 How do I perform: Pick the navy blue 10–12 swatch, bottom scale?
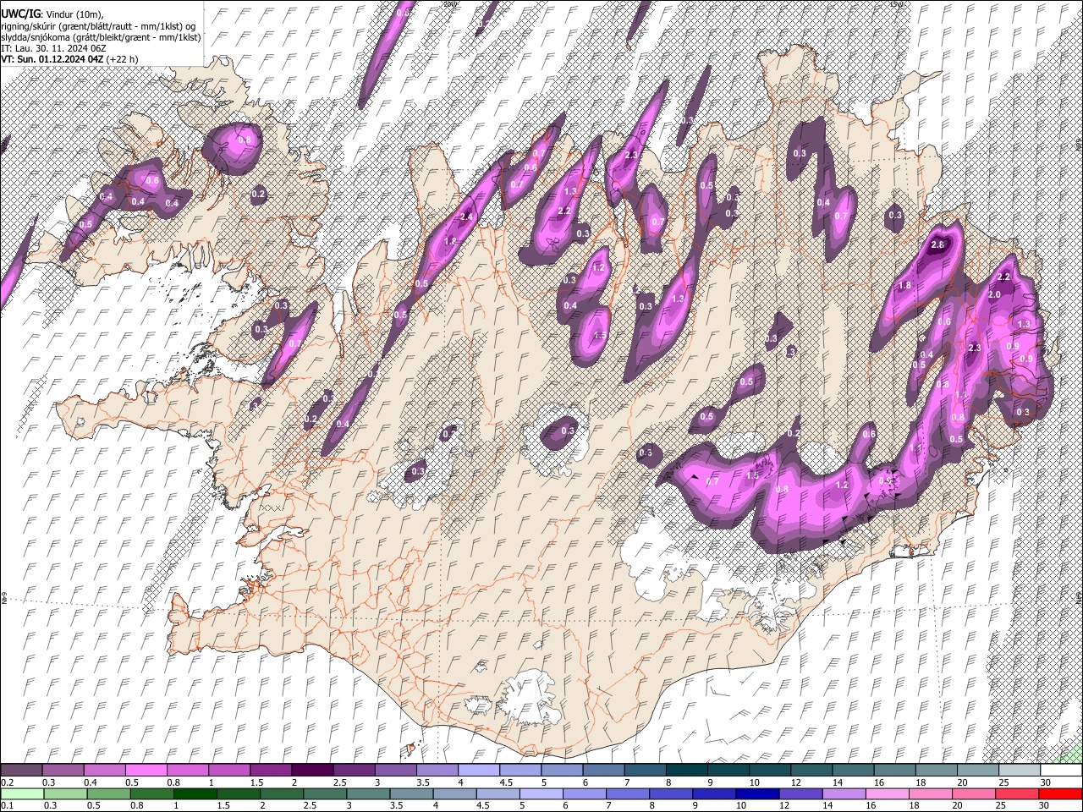pyautogui.click(x=756, y=793)
